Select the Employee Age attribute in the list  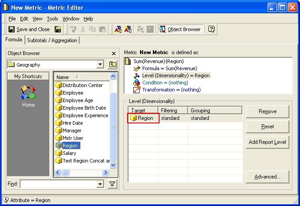[77, 100]
